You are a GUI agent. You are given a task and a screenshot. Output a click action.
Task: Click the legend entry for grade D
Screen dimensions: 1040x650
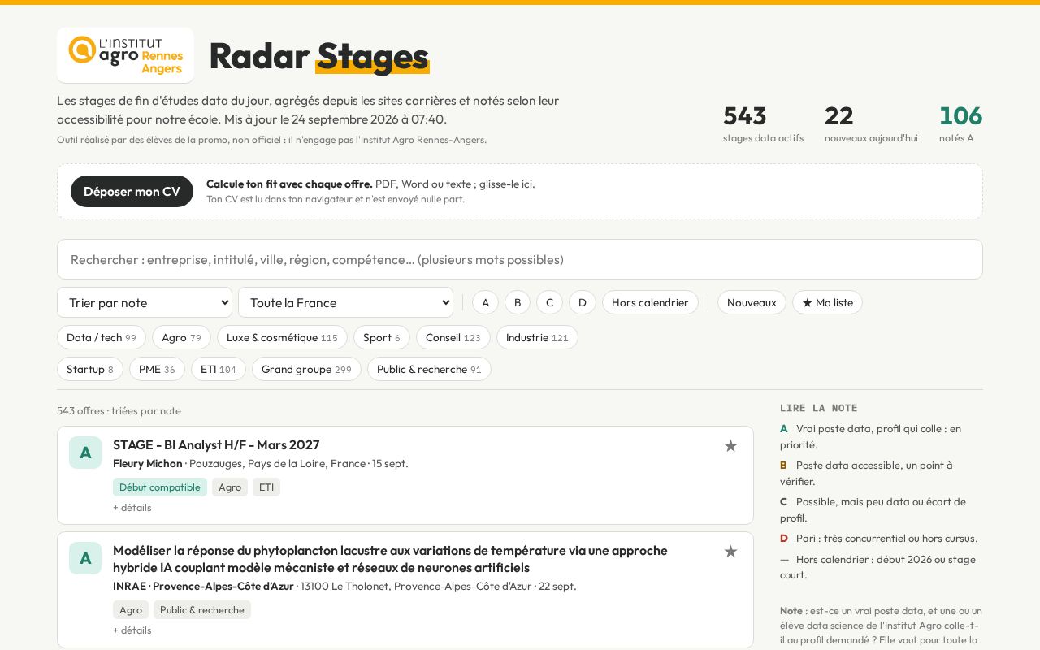click(x=879, y=538)
